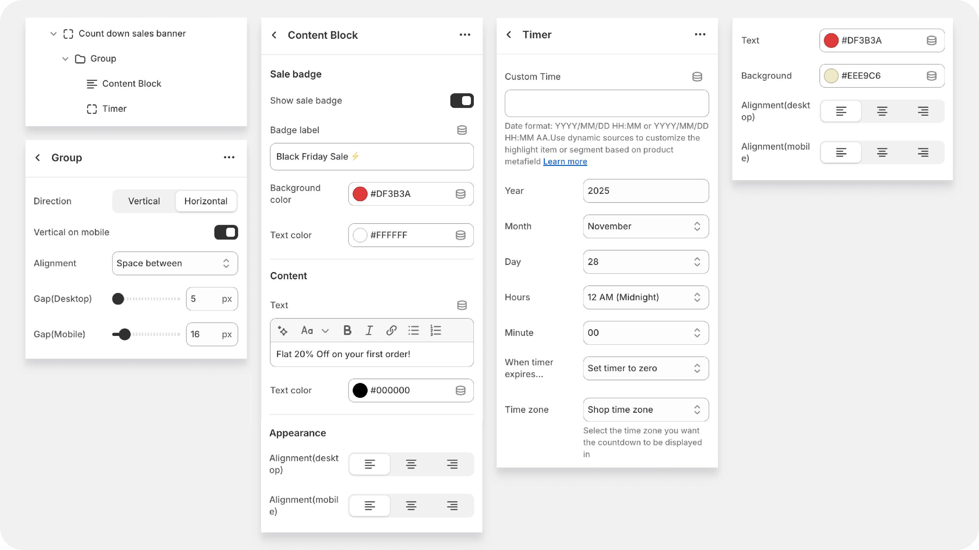This screenshot has height=550, width=979.
Task: Click the numbered list icon
Action: [x=436, y=330]
